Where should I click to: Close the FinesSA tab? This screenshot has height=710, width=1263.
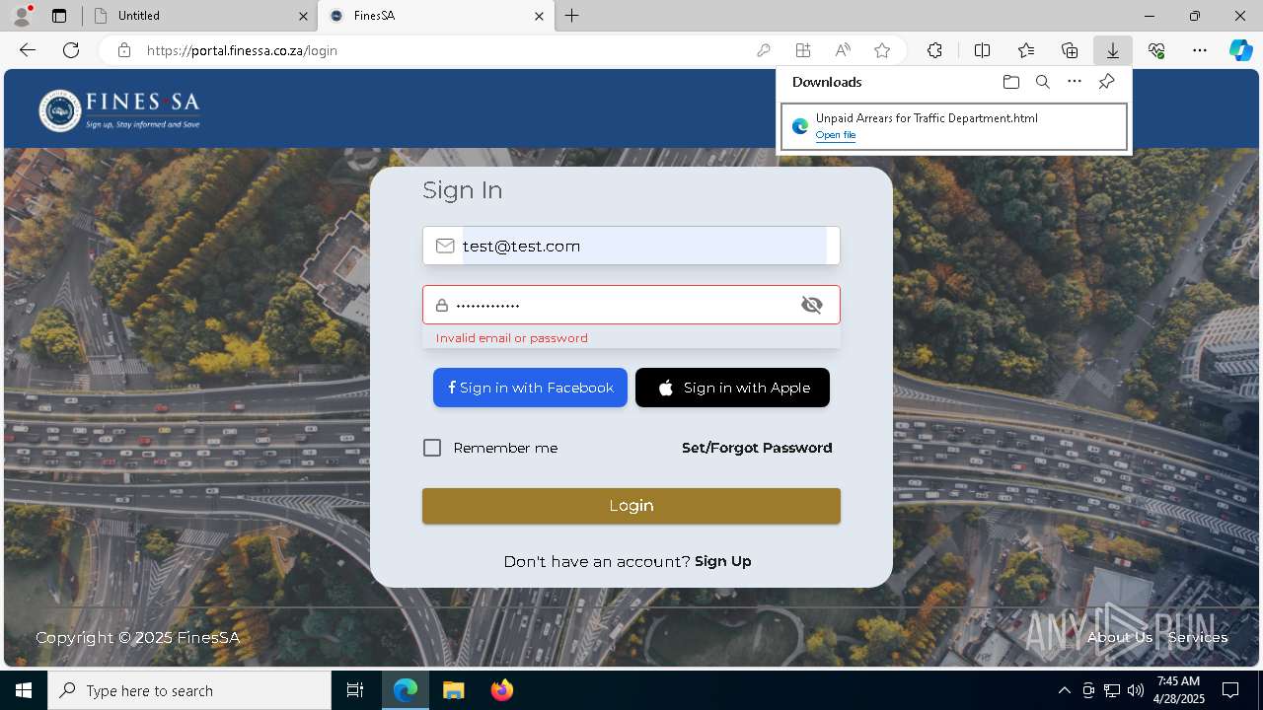point(539,16)
